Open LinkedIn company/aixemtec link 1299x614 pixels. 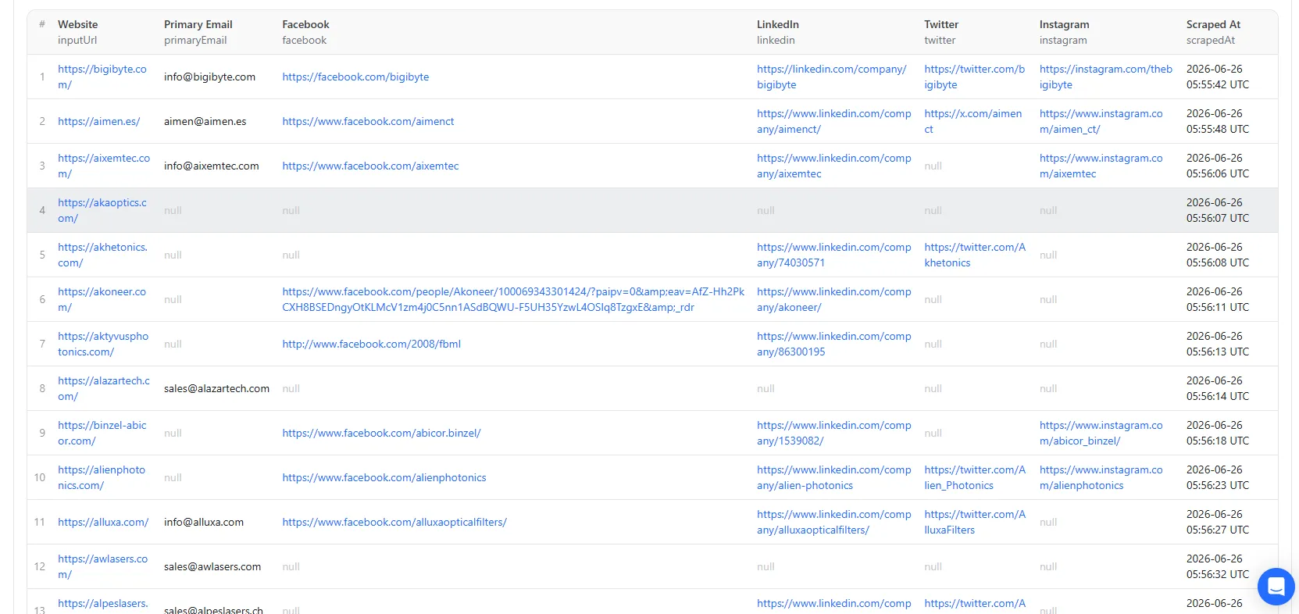pos(834,166)
